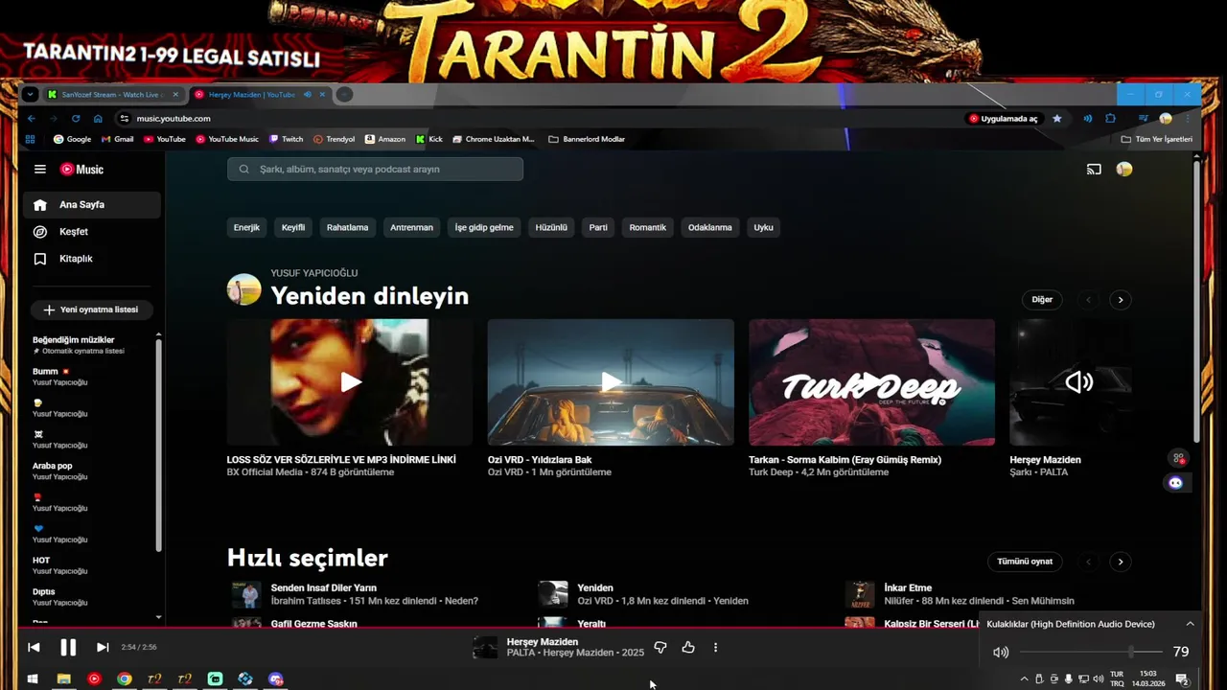Open the Araba pop playlist
Screen dimensions: 1227x690
pyautogui.click(x=90, y=471)
